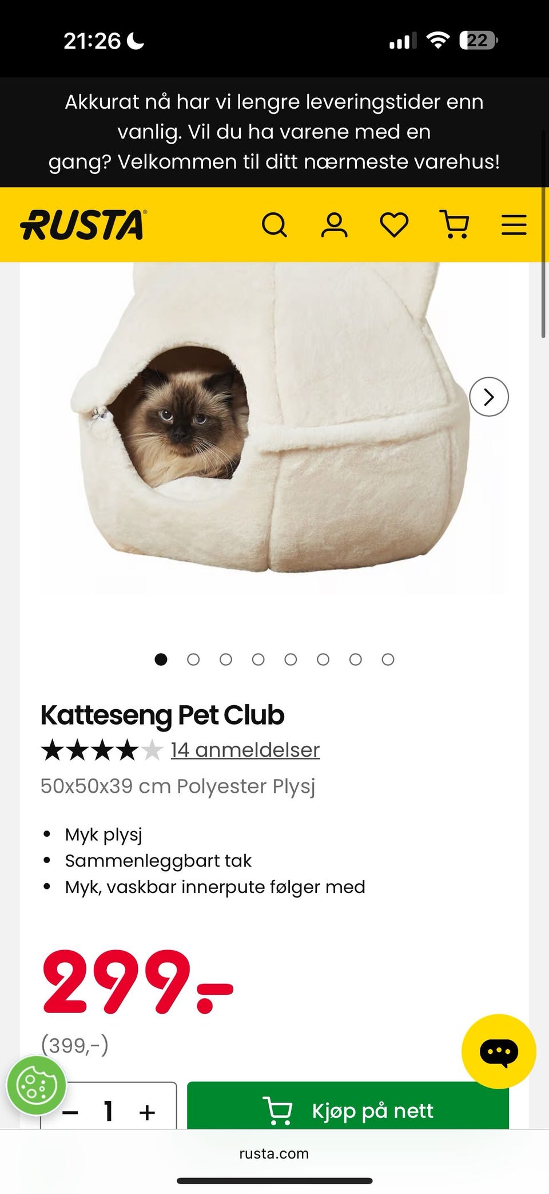Viewport: 549px width, 1194px height.
Task: Open the hamburger menu
Action: click(x=514, y=225)
